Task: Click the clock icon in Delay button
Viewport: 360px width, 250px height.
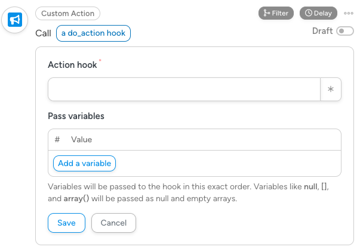Action: coord(309,13)
